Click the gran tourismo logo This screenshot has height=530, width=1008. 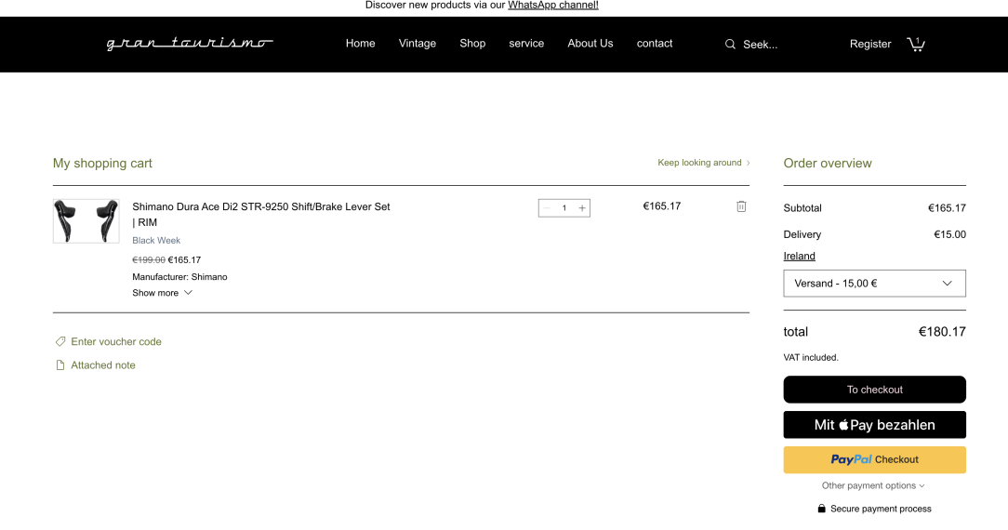[x=190, y=43]
